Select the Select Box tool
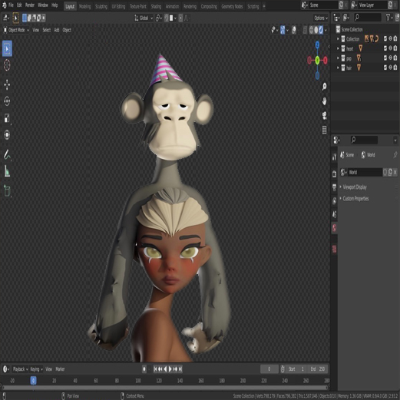The height and width of the screenshot is (400, 400). point(7,48)
